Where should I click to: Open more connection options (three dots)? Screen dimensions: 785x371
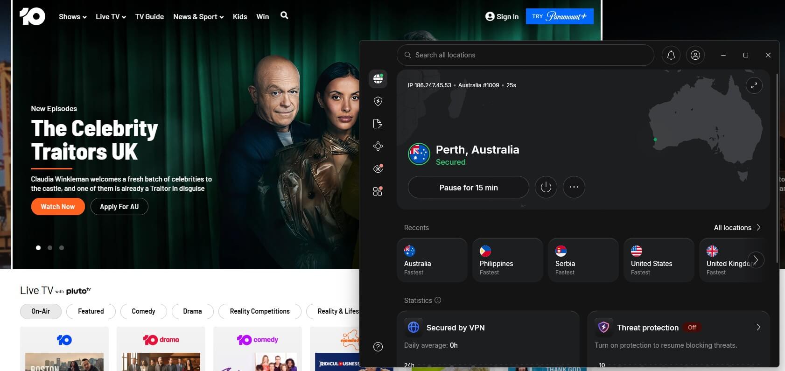[x=574, y=188]
